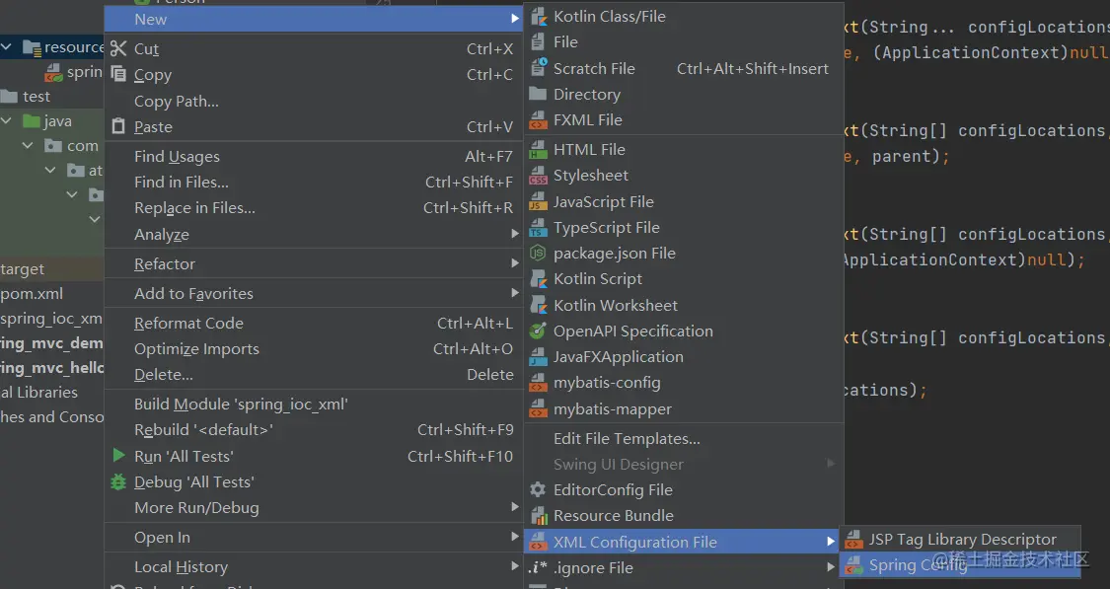Image resolution: width=1110 pixels, height=589 pixels.
Task: Click the Debug bug icon
Action: [x=118, y=482]
